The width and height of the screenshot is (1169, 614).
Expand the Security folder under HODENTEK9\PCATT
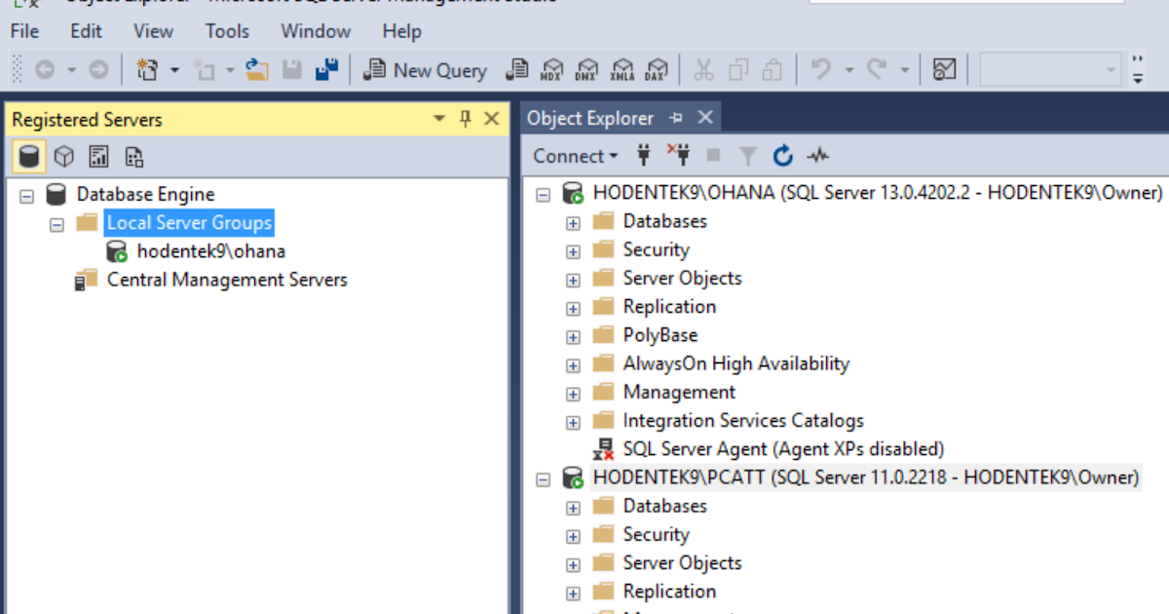pos(573,535)
